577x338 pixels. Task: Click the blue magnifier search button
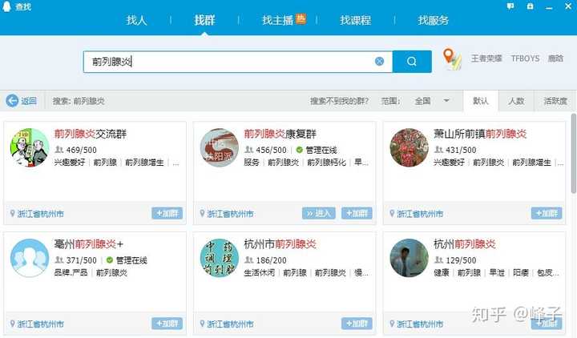[412, 62]
